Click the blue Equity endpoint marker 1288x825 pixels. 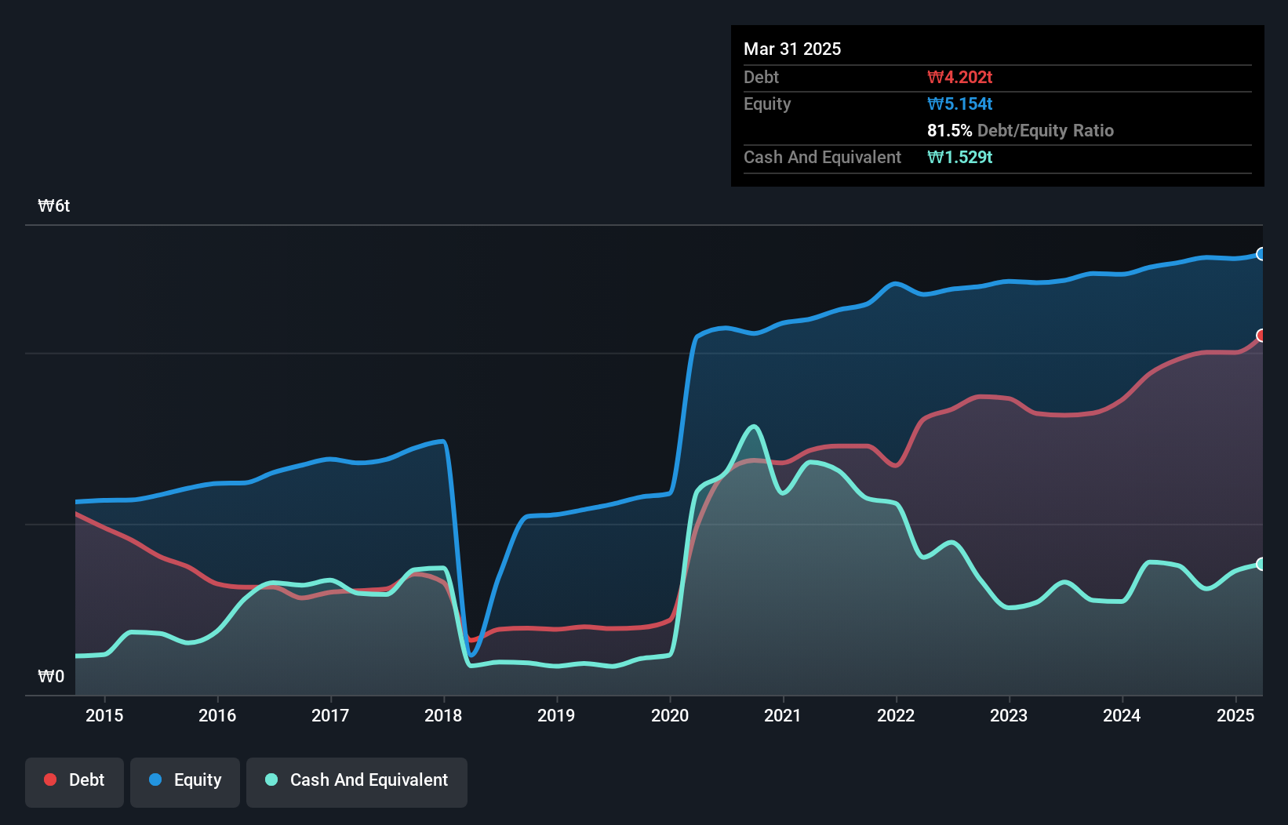[x=1261, y=254]
